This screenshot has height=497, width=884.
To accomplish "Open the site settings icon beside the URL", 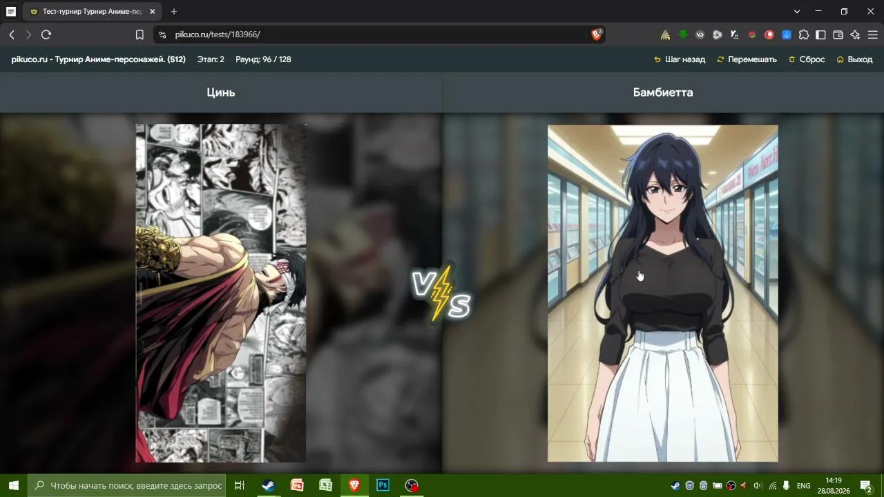I will click(x=162, y=35).
